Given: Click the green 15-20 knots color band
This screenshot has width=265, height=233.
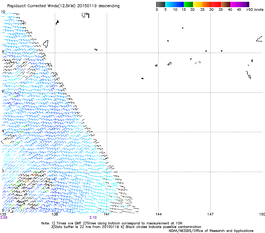Looking at the screenshot, I should [x=188, y=4].
